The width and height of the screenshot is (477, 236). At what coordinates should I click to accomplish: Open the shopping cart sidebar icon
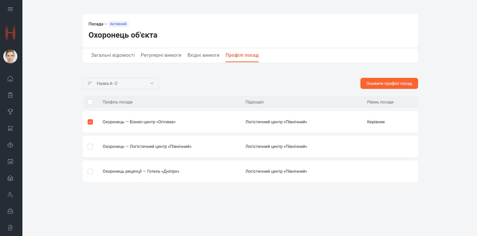point(10,128)
